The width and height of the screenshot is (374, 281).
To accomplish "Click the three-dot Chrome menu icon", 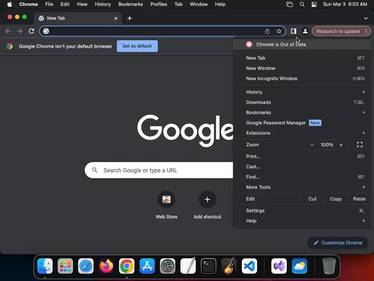I will tap(366, 31).
